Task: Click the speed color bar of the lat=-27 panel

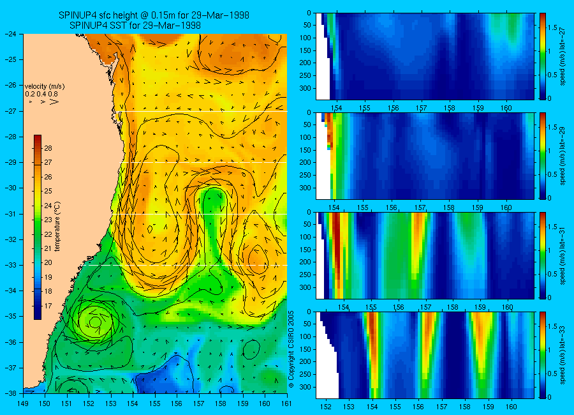Action: (542, 56)
